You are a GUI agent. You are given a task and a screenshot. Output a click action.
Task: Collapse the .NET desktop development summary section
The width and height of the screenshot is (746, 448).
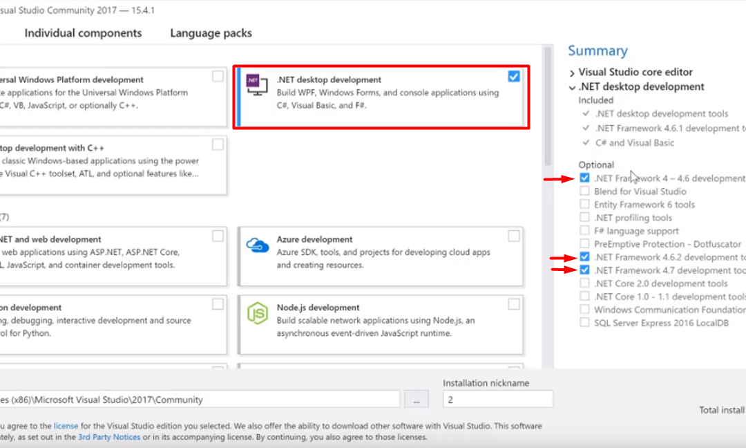click(572, 88)
